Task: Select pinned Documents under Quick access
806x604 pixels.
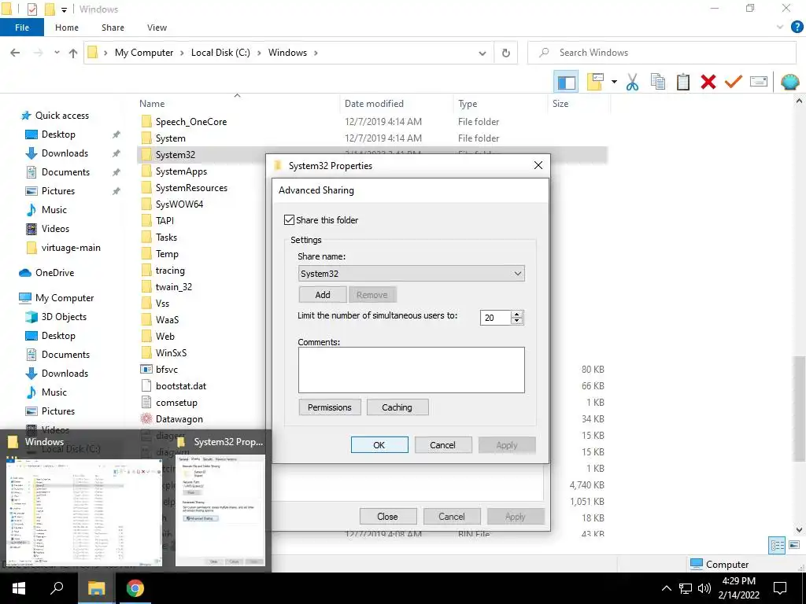Action: coord(65,172)
